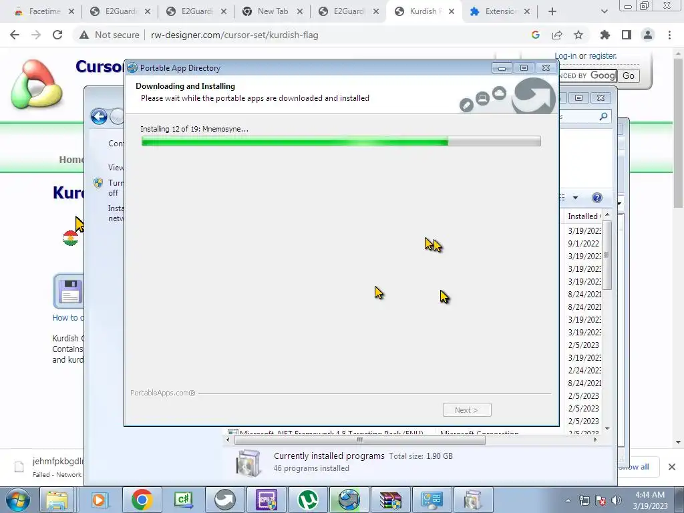Click the address bar URL

click(234, 35)
